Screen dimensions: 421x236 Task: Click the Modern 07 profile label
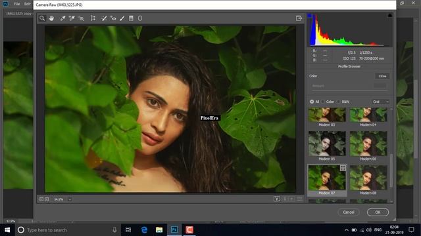pos(327,193)
